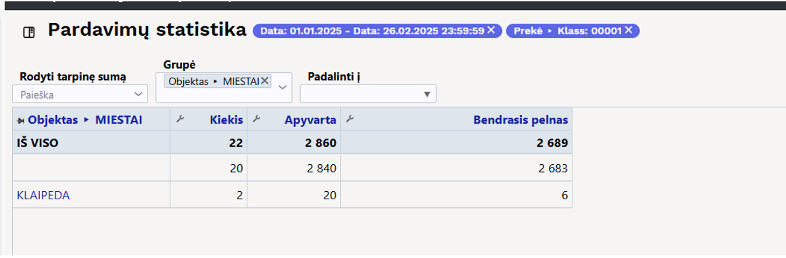Expand the Padalinti į dropdown
The height and width of the screenshot is (258, 786).
[x=427, y=94]
